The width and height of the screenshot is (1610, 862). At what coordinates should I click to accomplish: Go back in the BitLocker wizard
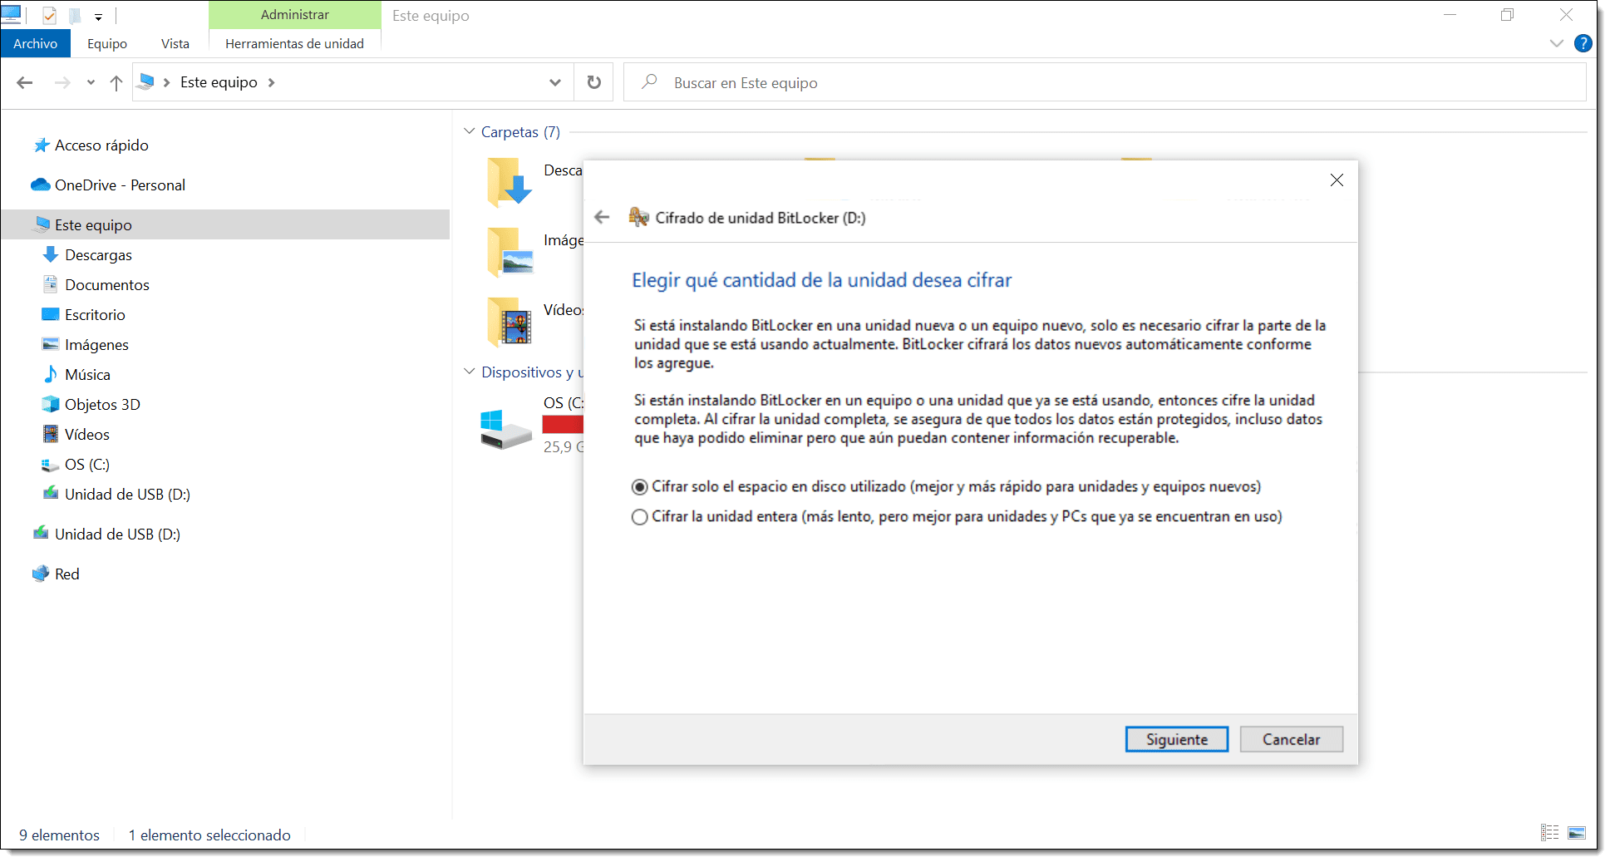click(x=603, y=218)
